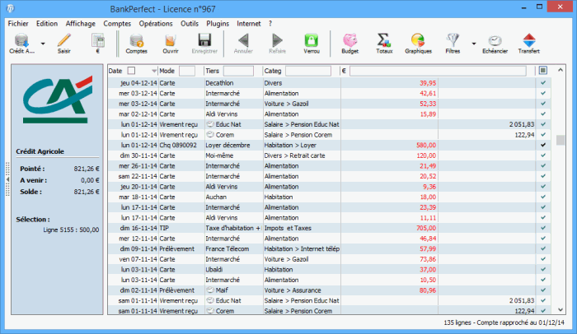Click the vertical scrollbar thumb
Viewport: 577px width, 334px height.
click(560, 140)
